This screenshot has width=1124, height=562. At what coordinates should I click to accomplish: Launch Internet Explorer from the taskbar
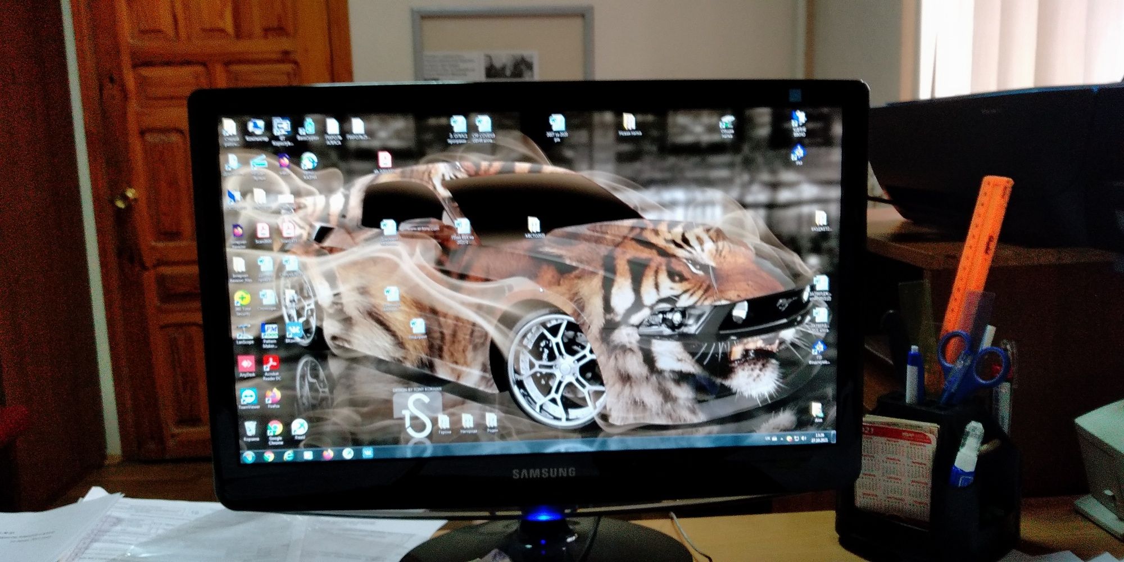(x=288, y=455)
